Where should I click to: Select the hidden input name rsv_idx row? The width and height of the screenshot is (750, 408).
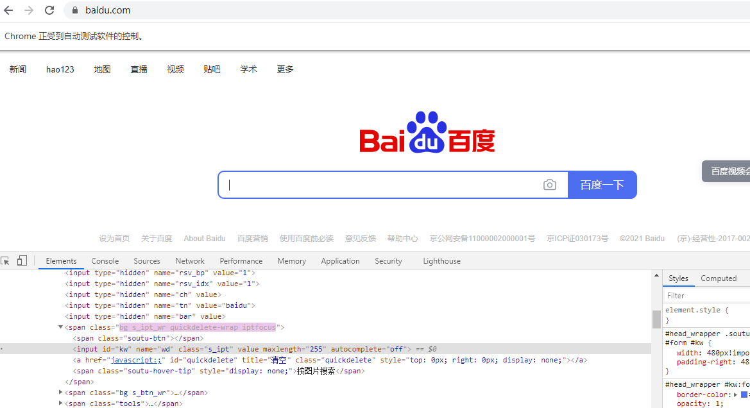(x=325, y=284)
